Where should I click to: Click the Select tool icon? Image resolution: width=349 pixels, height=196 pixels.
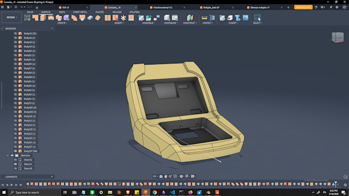257,18
